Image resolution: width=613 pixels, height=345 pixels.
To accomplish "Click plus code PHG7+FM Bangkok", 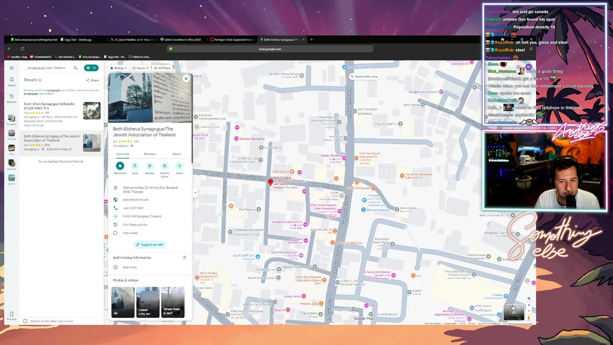I will click(x=142, y=216).
